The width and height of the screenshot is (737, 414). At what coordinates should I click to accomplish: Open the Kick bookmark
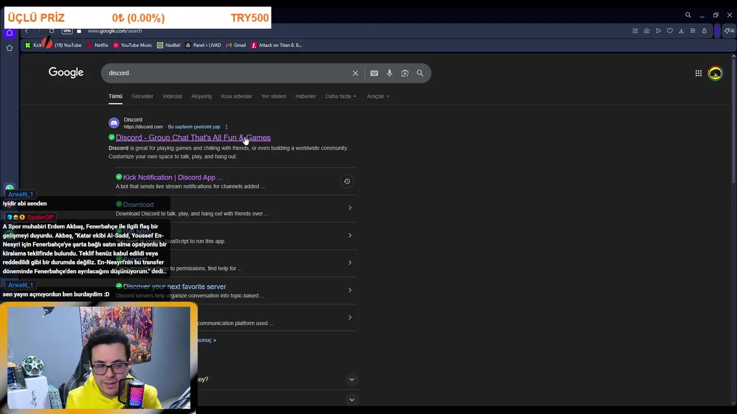point(33,45)
